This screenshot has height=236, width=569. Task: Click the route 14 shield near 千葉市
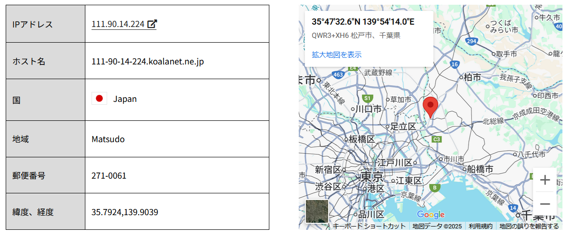(x=512, y=208)
